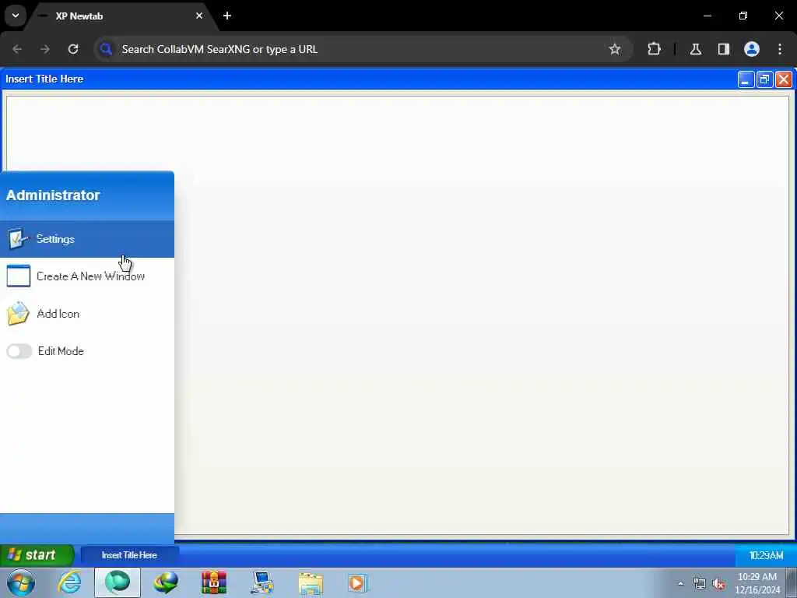Select Insert Title Here taskbar button
Image resolution: width=797 pixels, height=598 pixels.
pyautogui.click(x=129, y=555)
